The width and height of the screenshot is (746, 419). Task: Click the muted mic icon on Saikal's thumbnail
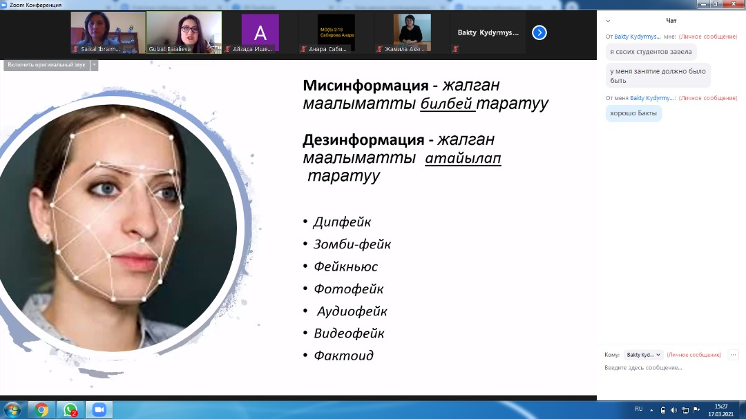pyautogui.click(x=75, y=49)
